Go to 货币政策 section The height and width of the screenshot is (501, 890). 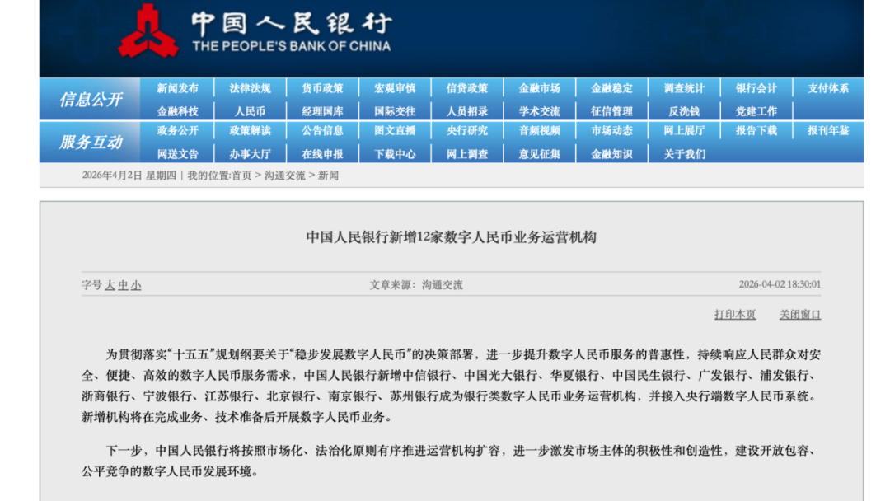322,88
